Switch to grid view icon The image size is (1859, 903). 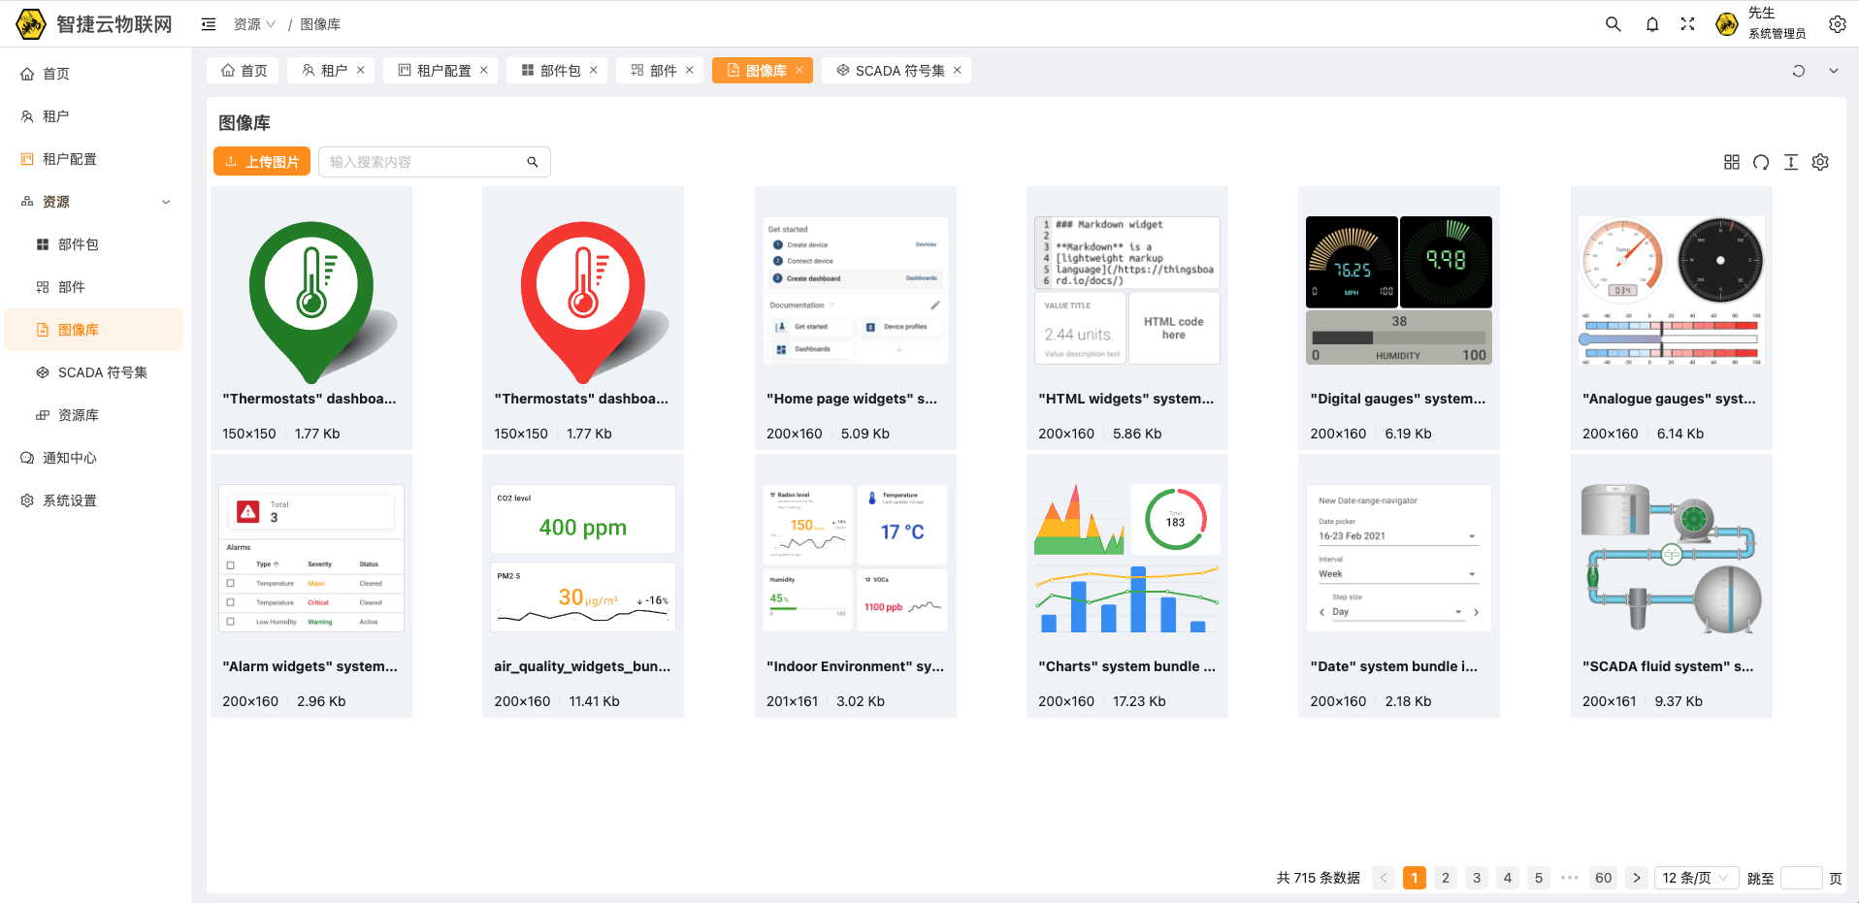(1732, 162)
